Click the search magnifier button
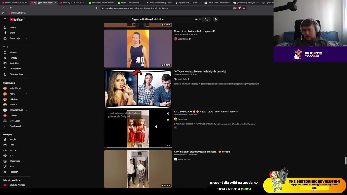Screen dimensions: 347x195 click(206, 19)
